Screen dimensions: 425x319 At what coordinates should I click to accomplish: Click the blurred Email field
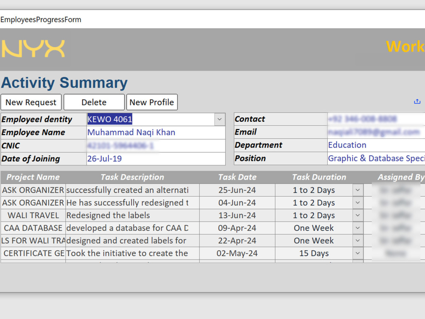376,132
